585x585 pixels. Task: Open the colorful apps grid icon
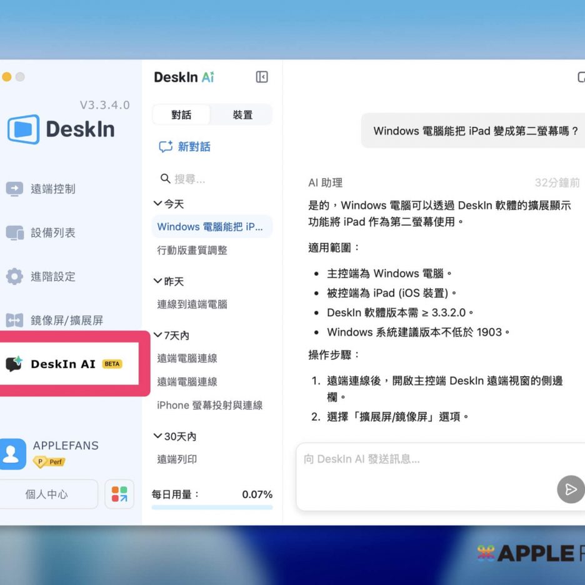coord(119,494)
